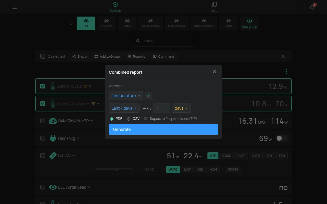Click the group sort arrows icon
The width and height of the screenshot is (327, 204).
[x=71, y=23]
